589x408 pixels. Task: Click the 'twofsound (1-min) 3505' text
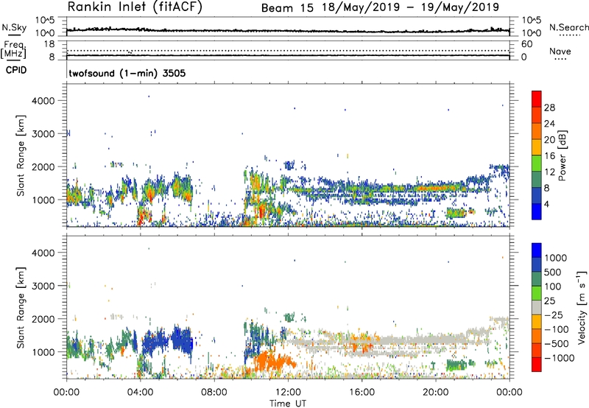(x=127, y=73)
